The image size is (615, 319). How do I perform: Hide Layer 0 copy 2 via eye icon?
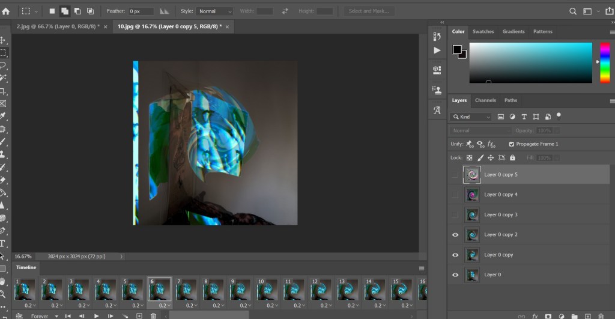tap(455, 235)
